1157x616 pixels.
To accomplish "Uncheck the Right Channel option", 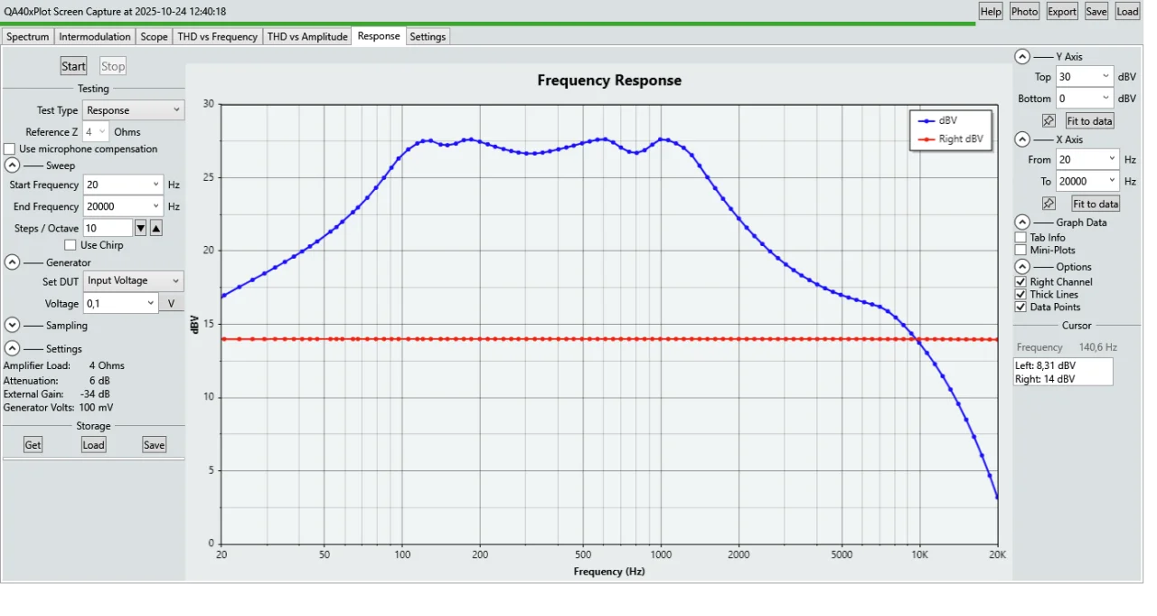I will click(x=1021, y=282).
